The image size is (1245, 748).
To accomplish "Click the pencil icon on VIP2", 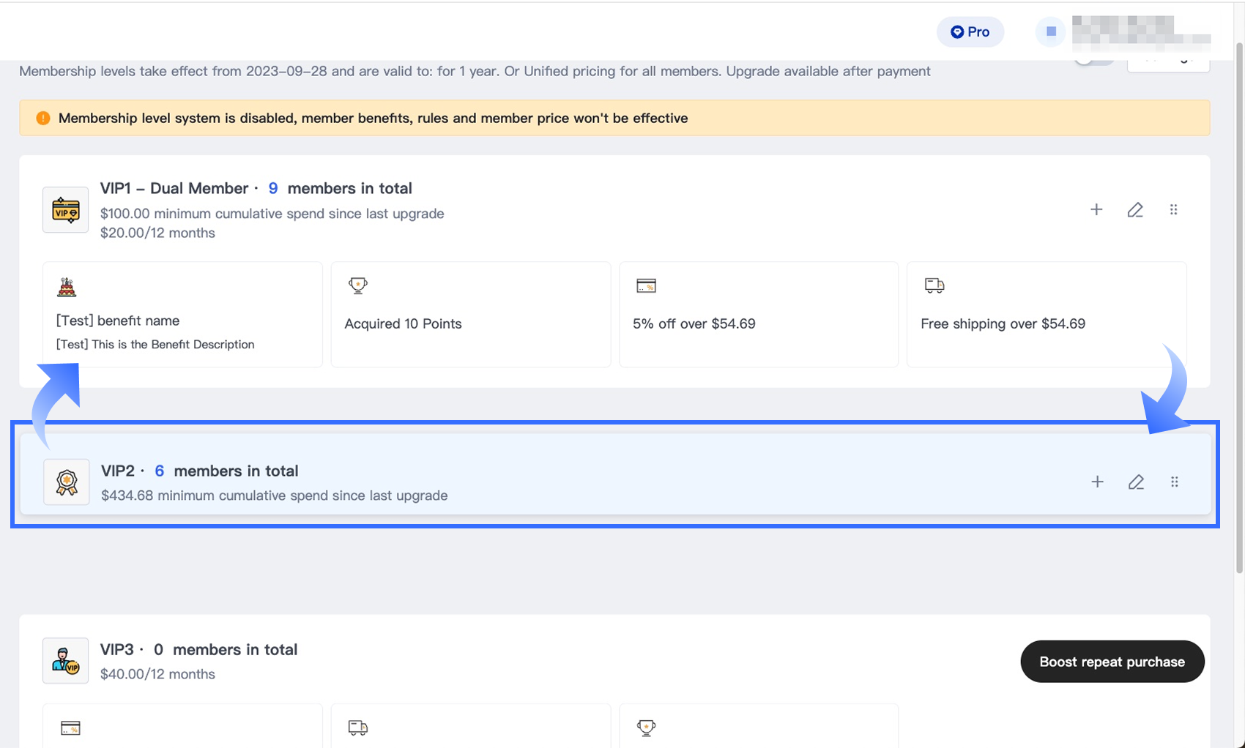I will point(1136,482).
